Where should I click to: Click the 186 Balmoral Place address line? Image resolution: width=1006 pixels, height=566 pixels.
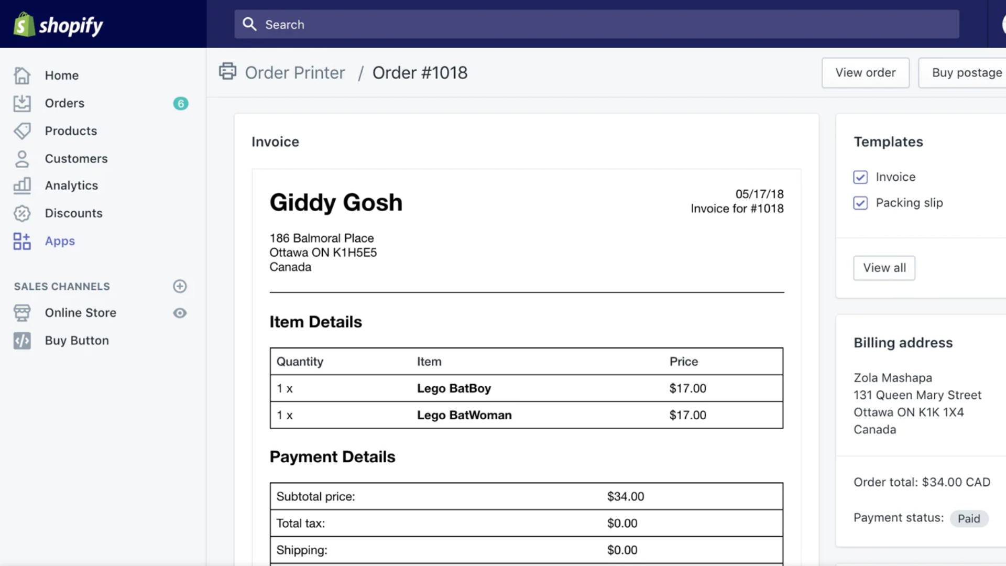[322, 238]
